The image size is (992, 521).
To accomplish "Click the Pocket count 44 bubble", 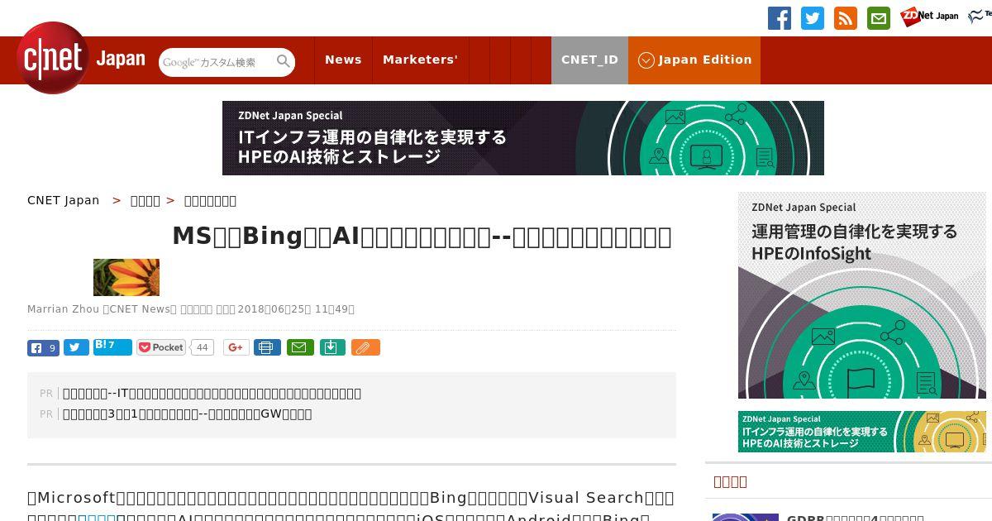I will coord(203,347).
